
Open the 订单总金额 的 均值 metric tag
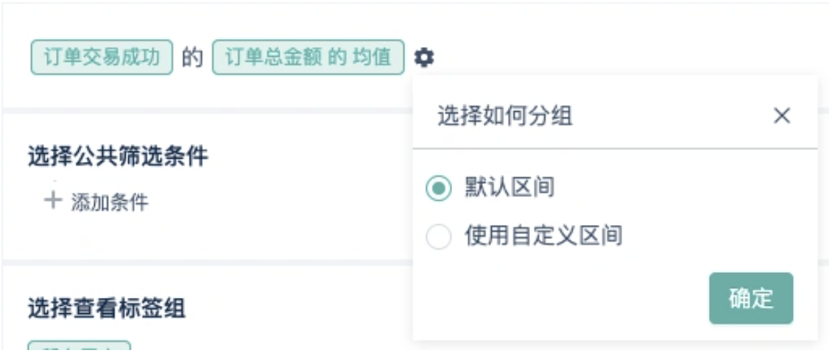(x=309, y=57)
